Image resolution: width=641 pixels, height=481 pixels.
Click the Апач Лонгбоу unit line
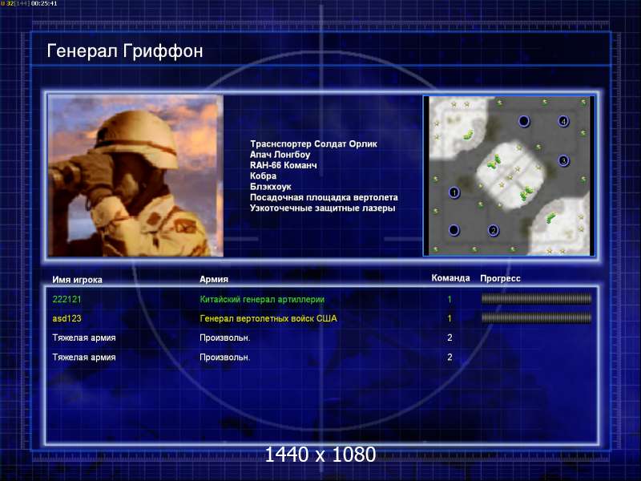(280, 155)
